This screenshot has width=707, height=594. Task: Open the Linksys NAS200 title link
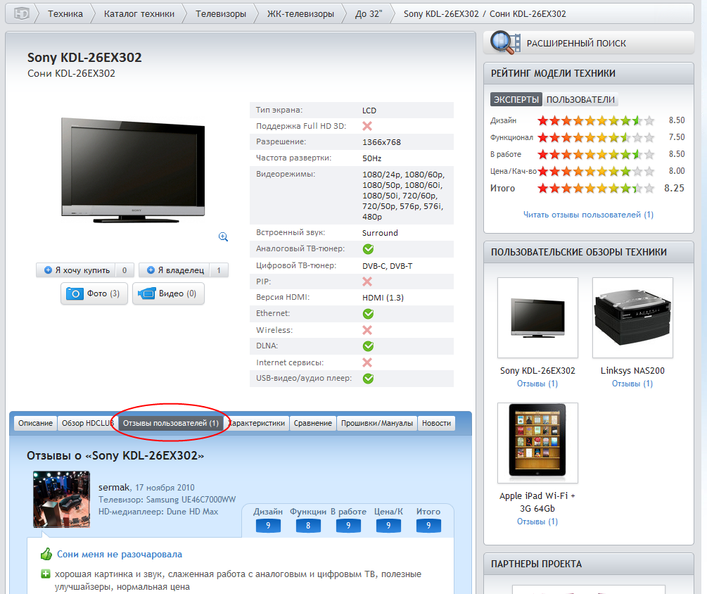click(x=632, y=371)
